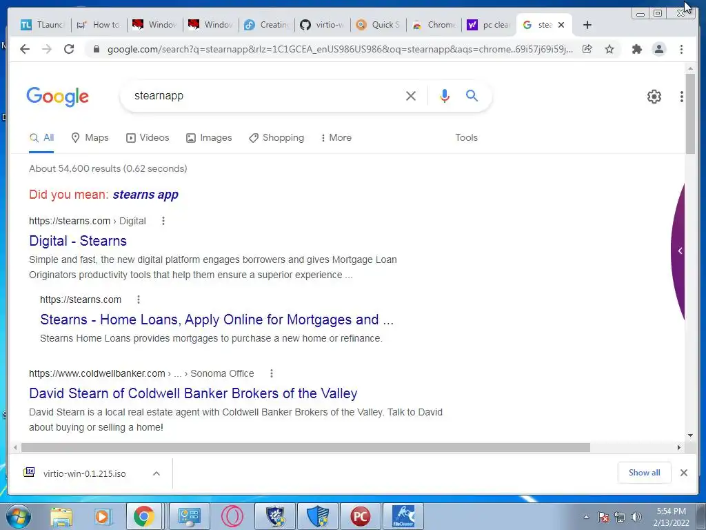Launch media player from the taskbar

[x=102, y=516]
